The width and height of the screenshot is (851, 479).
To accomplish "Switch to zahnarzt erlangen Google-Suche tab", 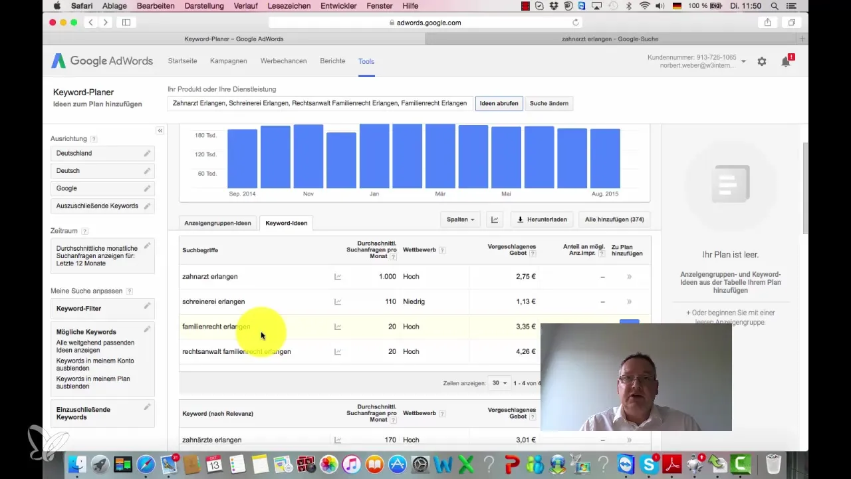I will [610, 39].
